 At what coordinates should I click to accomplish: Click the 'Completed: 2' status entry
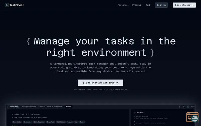(x=59, y=107)
